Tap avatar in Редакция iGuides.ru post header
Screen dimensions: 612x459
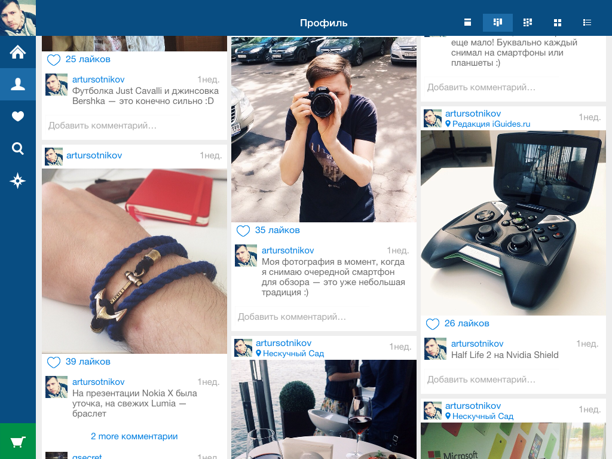click(433, 119)
